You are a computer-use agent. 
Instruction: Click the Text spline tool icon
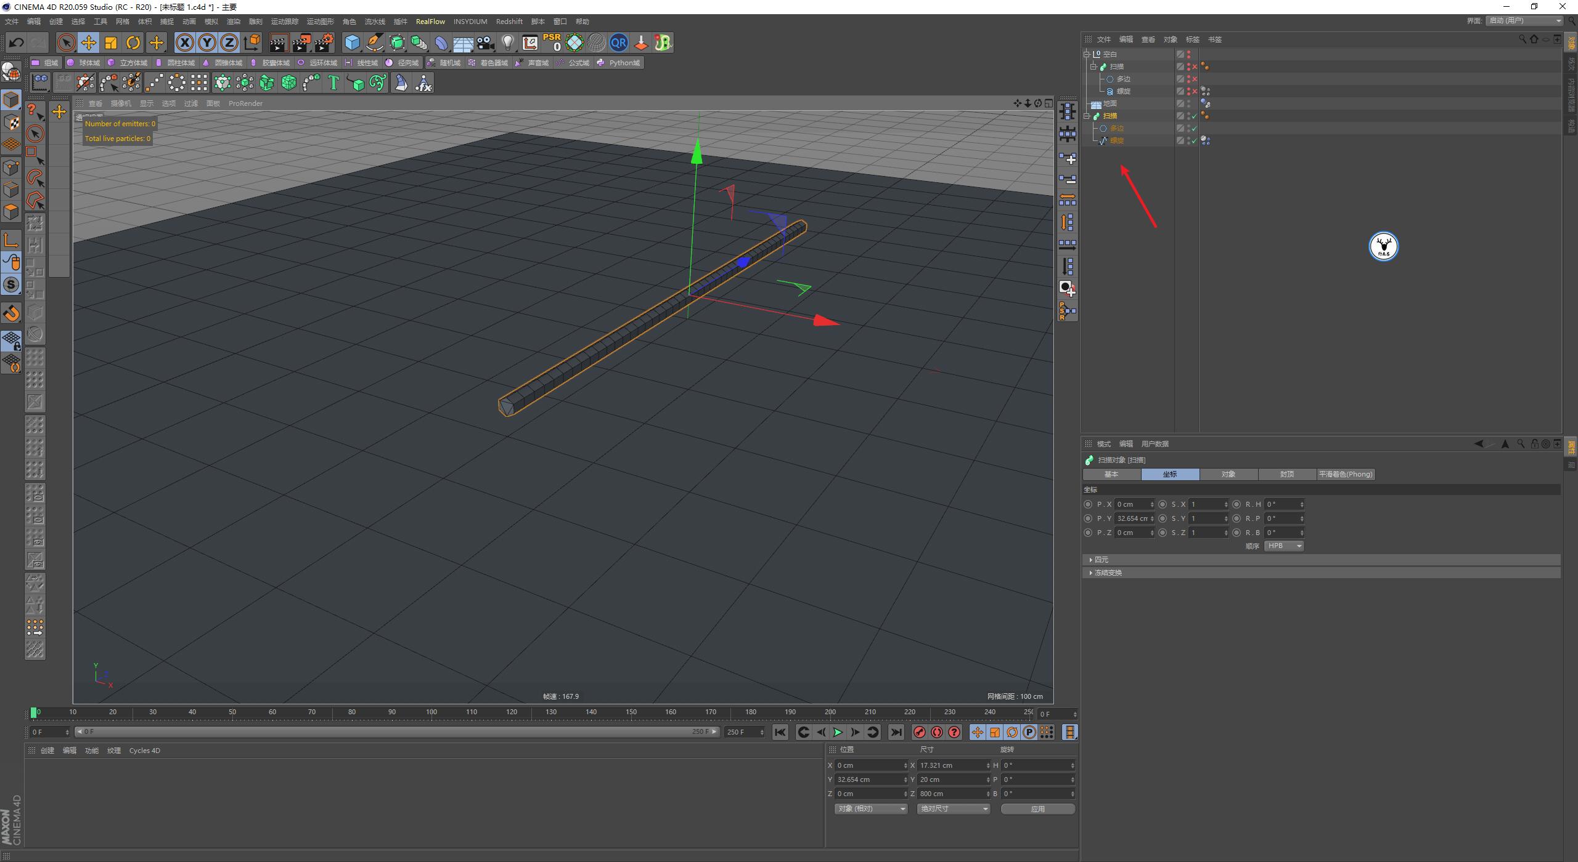pos(333,82)
